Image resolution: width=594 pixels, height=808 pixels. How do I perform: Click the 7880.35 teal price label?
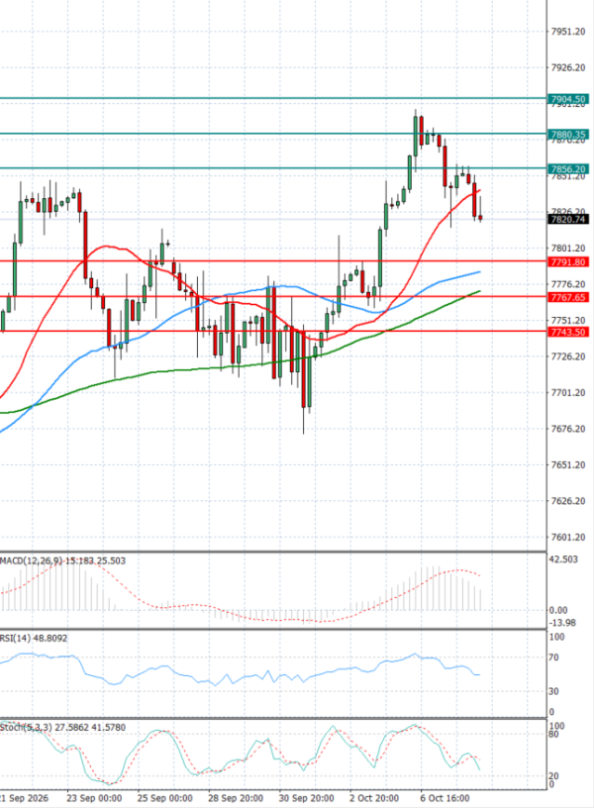[568, 135]
